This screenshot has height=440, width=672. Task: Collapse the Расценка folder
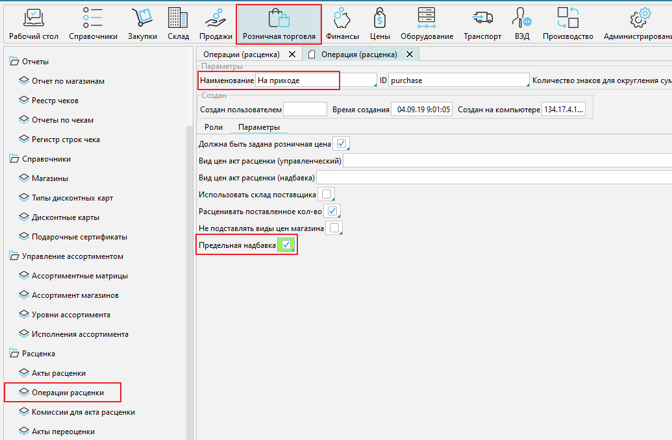pyautogui.click(x=14, y=354)
